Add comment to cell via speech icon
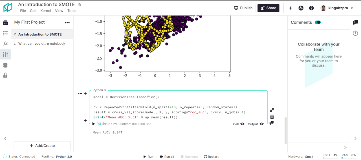 (272, 123)
